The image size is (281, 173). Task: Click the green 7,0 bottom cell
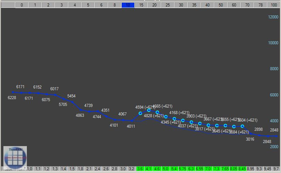click(208, 169)
